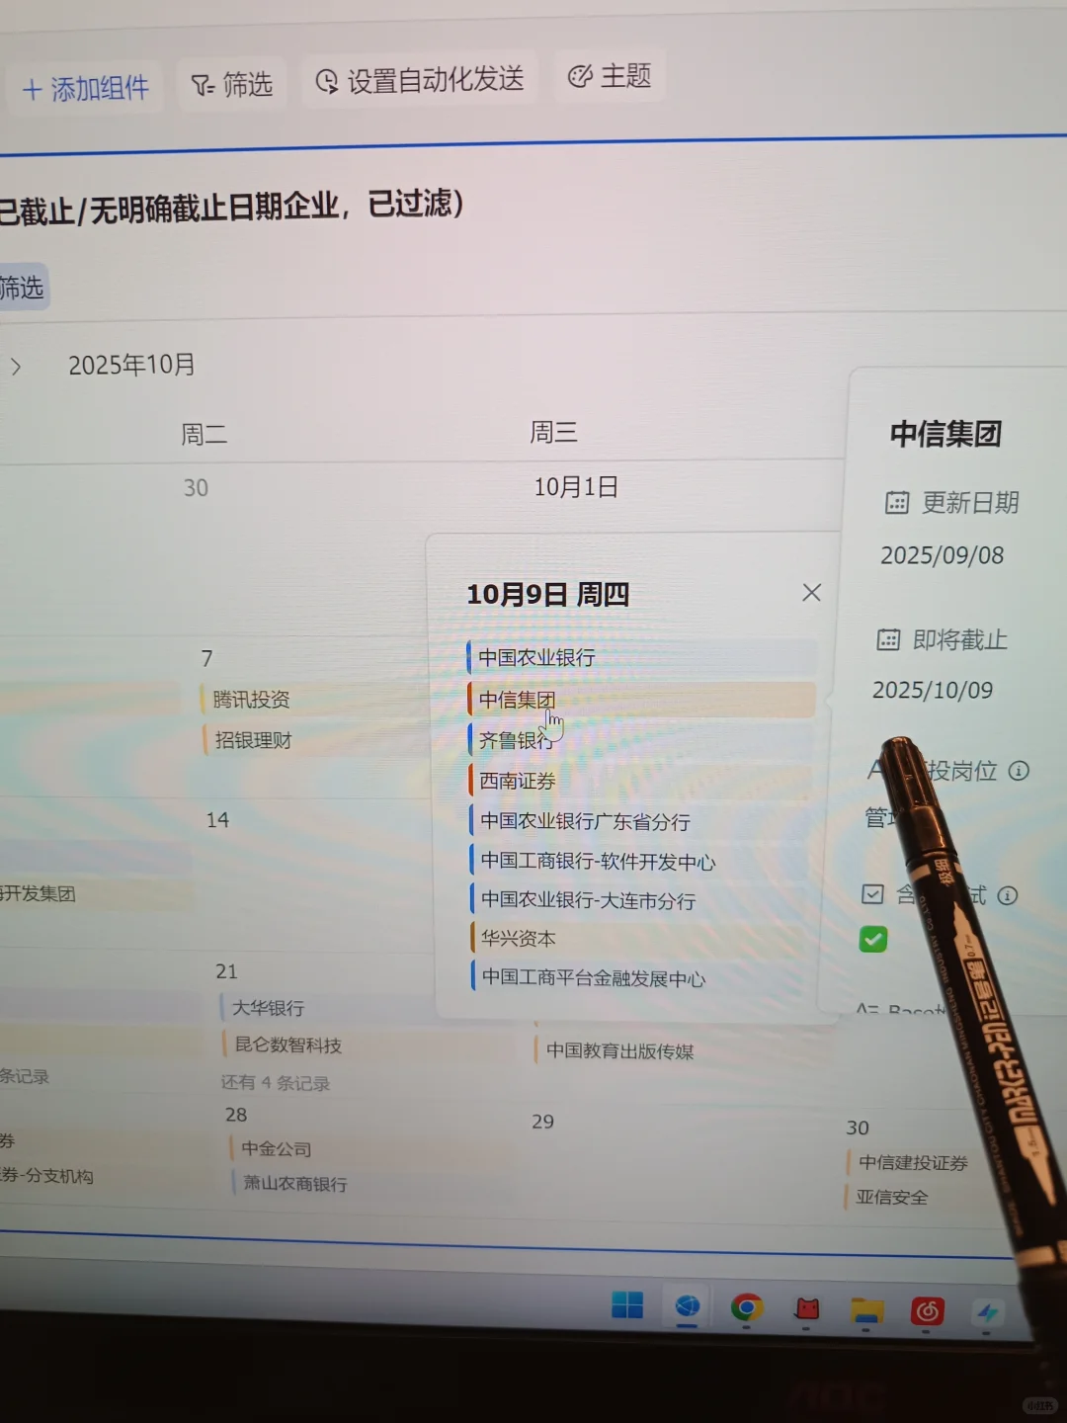Open the blue browser icon on taskbar
The width and height of the screenshot is (1067, 1423).
pyautogui.click(x=688, y=1307)
